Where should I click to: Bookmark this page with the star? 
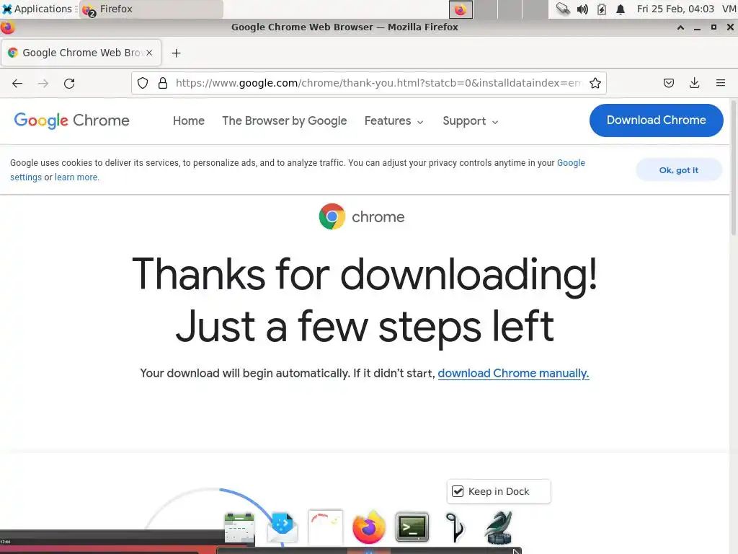(x=595, y=84)
